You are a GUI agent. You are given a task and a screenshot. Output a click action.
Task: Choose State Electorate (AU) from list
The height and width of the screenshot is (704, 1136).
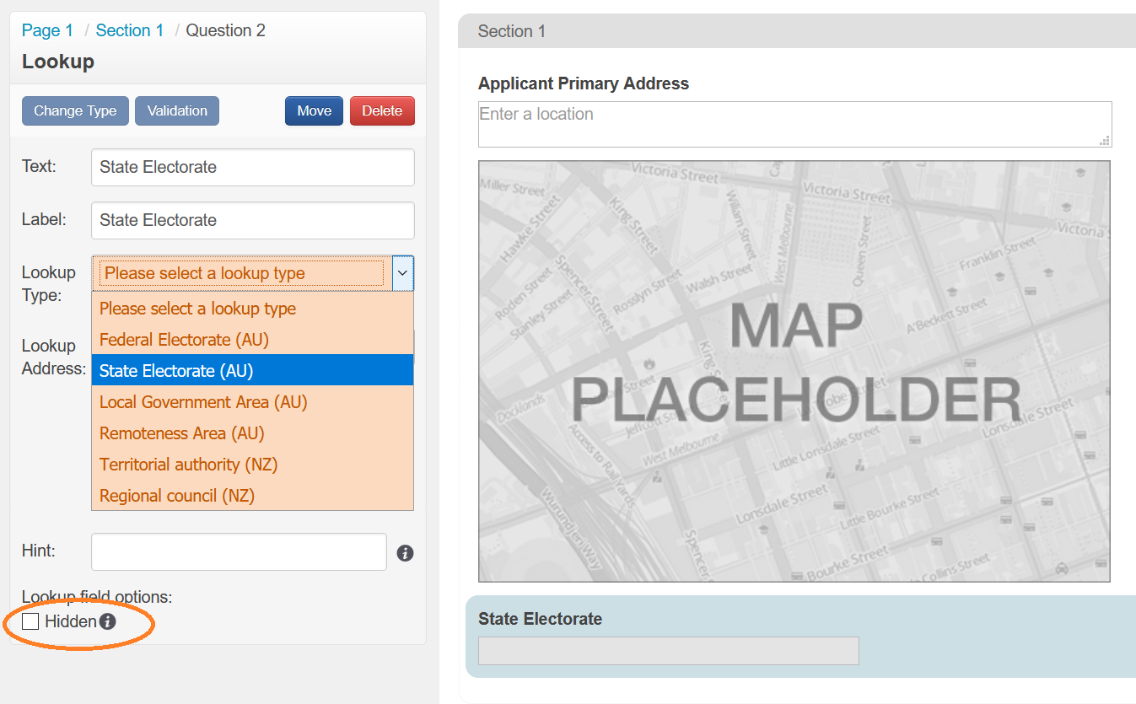(176, 371)
